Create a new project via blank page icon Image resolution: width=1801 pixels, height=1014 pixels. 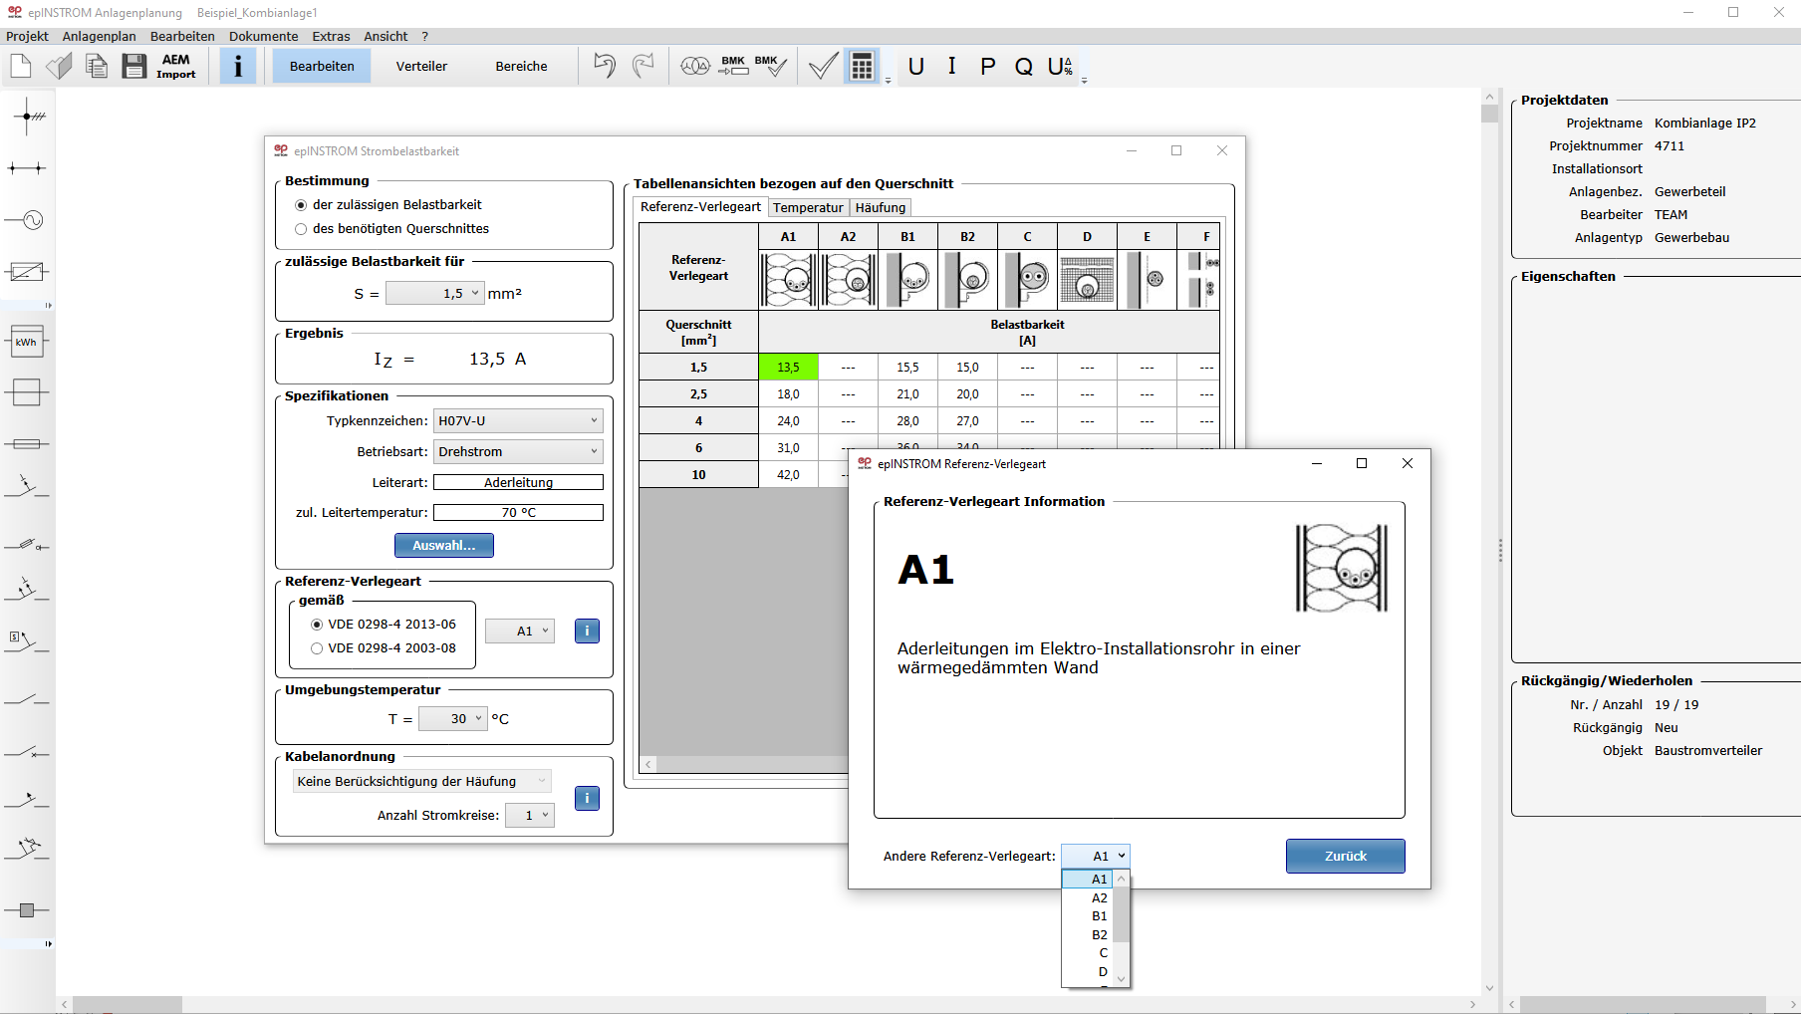pyautogui.click(x=21, y=67)
